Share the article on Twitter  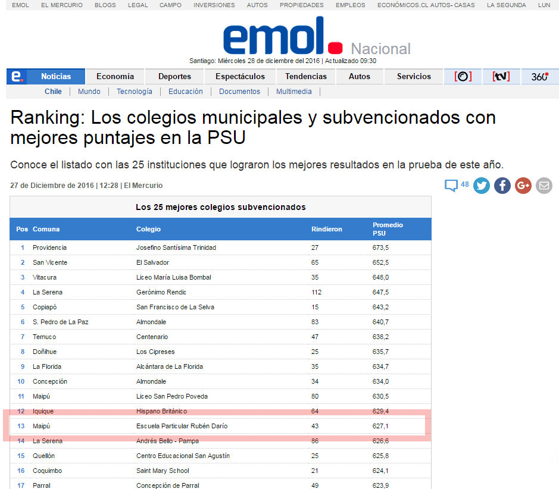(482, 186)
